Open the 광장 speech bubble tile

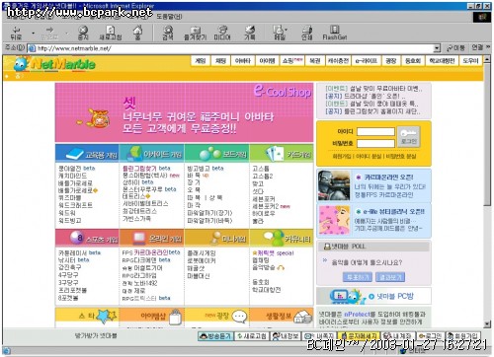tap(216, 317)
